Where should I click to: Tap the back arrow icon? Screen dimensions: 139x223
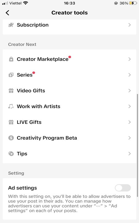click(x=7, y=13)
